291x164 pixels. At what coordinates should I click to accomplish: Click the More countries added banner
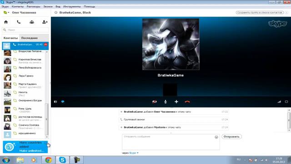coord(25,147)
